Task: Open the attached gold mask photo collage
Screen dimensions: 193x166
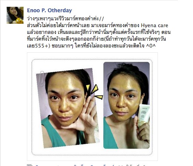Action: [92, 107]
